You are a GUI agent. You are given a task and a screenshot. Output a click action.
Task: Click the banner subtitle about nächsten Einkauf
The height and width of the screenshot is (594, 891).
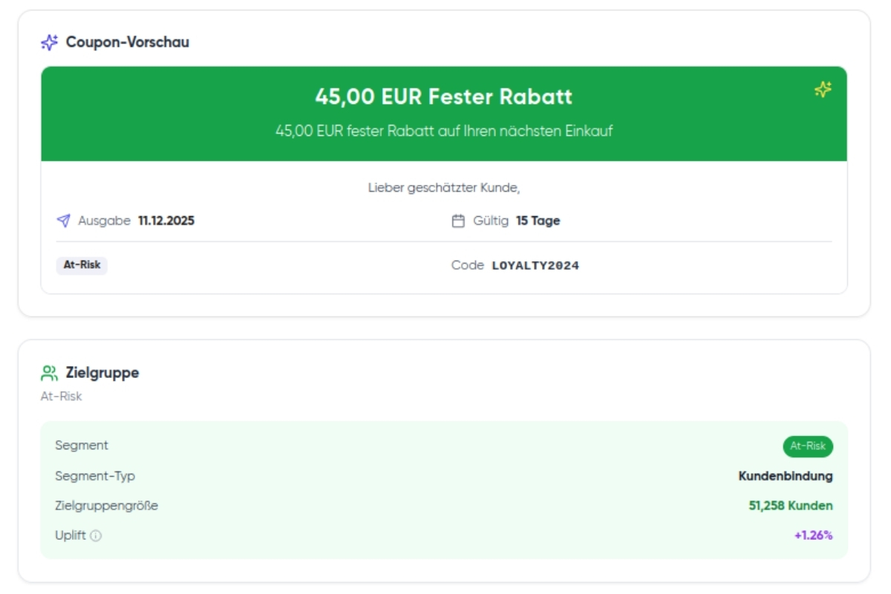444,131
